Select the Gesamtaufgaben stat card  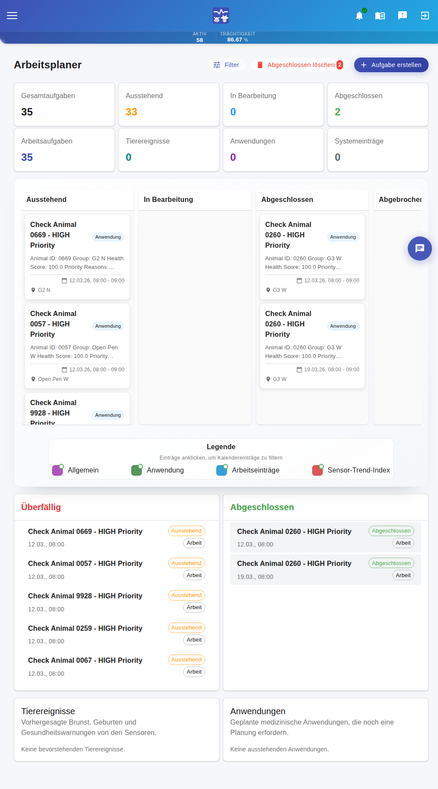click(x=64, y=105)
